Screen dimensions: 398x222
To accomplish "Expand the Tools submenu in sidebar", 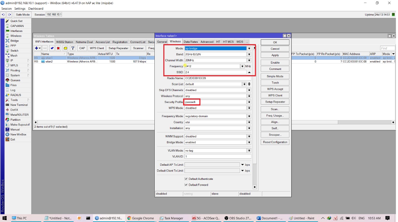I will click(x=28, y=100).
